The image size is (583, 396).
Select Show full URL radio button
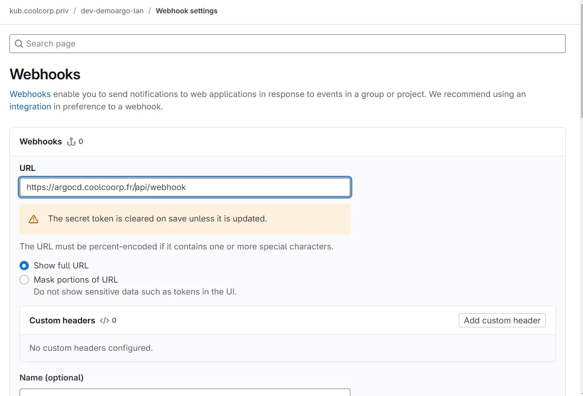tap(24, 266)
